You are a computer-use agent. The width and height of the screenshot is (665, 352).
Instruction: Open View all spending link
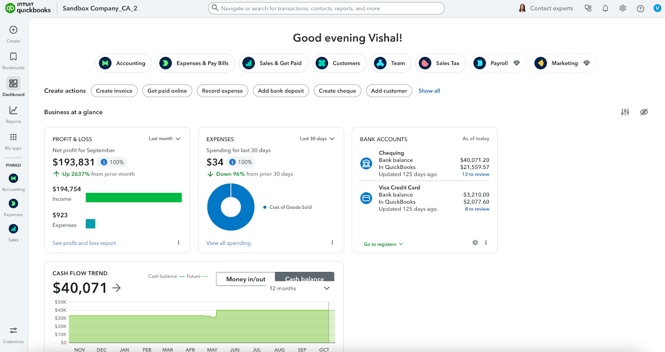(229, 243)
